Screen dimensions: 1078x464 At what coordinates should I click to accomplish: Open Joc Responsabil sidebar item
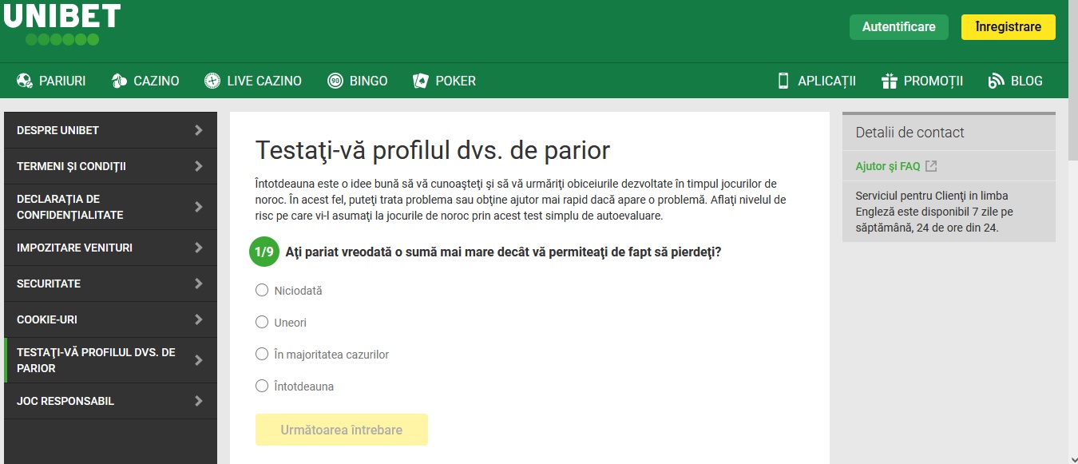pos(110,401)
